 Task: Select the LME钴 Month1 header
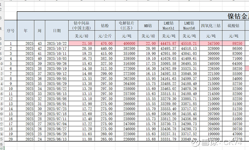point(169,26)
